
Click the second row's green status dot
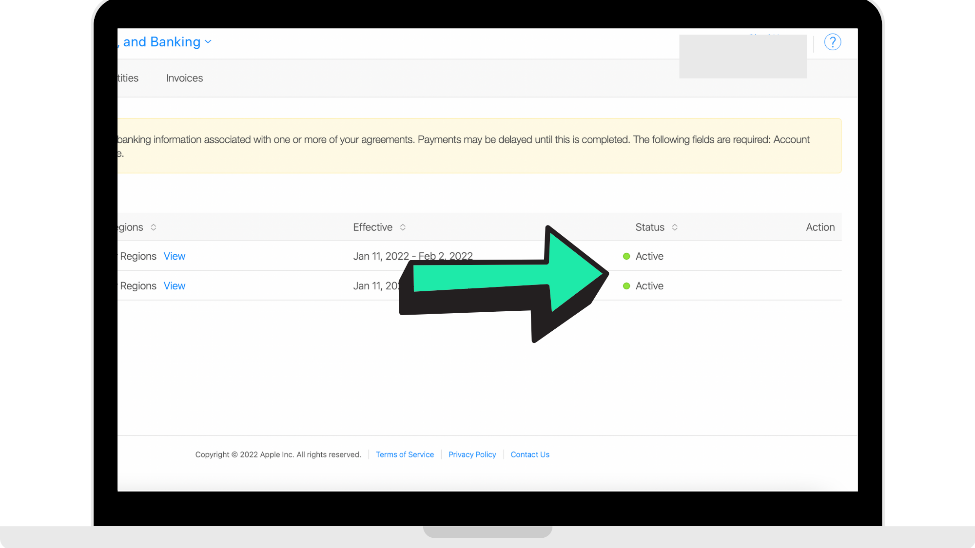click(x=626, y=286)
